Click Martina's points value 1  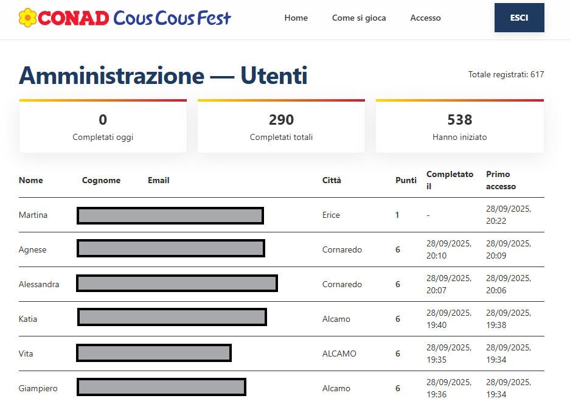(397, 215)
